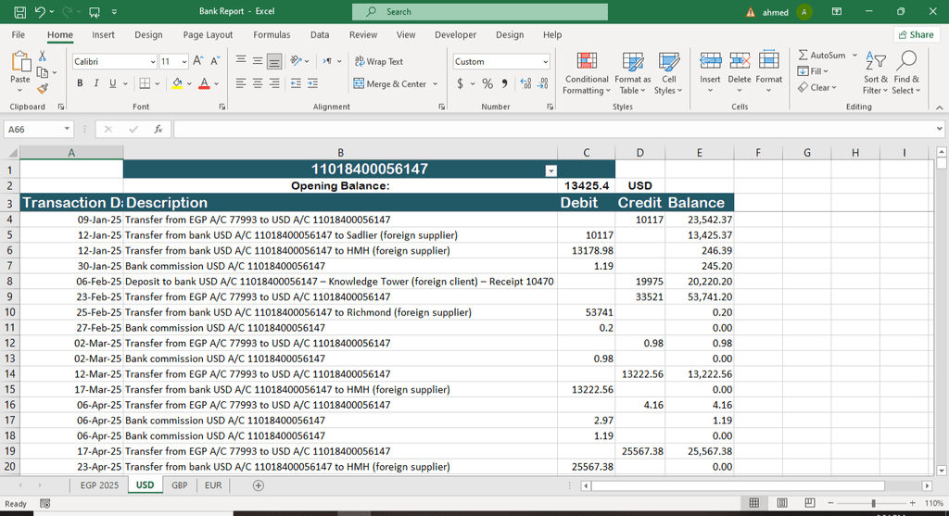Click the Share button
This screenshot has width=949, height=516.
[x=915, y=35]
